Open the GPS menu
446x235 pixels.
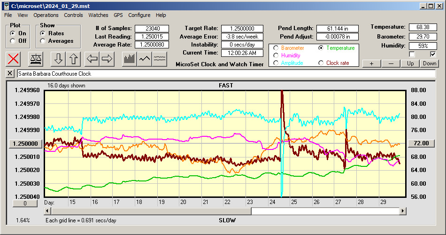click(x=118, y=15)
